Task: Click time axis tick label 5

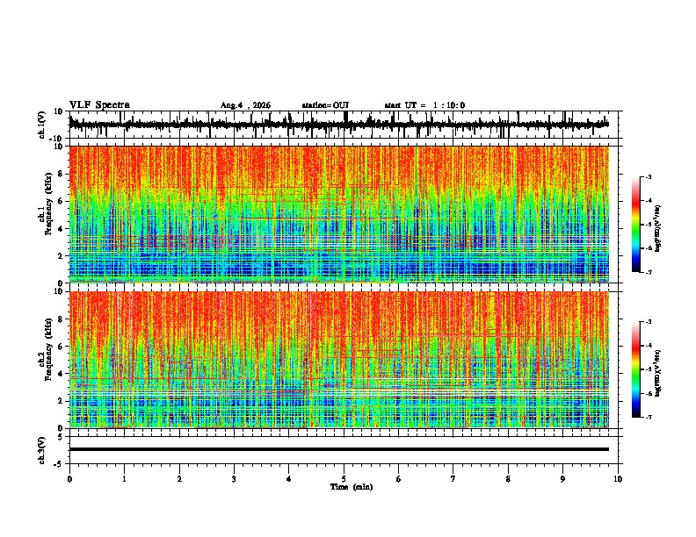Action: 344,479
